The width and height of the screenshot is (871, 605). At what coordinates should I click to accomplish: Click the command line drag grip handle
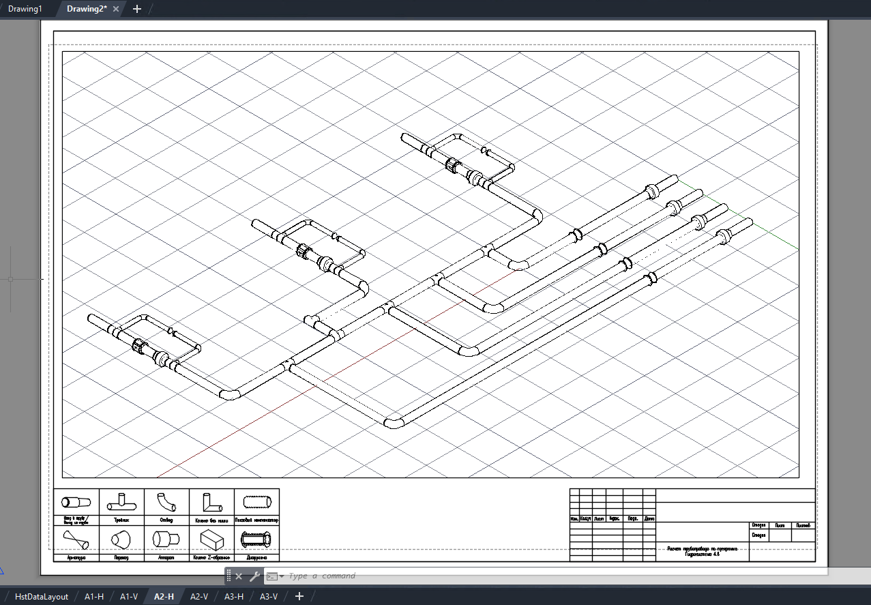(228, 576)
